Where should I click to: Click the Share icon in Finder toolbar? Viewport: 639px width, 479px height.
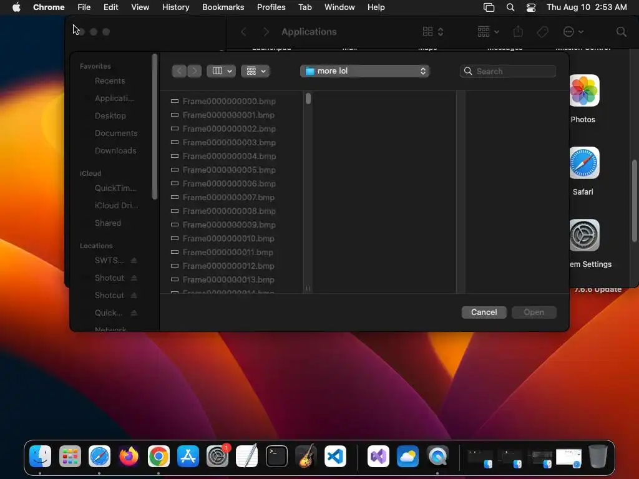coord(518,31)
